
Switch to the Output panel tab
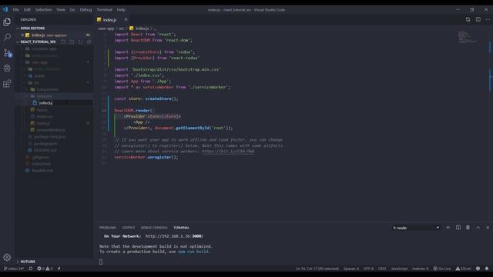click(129, 228)
